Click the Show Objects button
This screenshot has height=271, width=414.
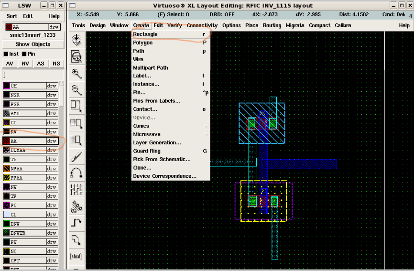33,44
